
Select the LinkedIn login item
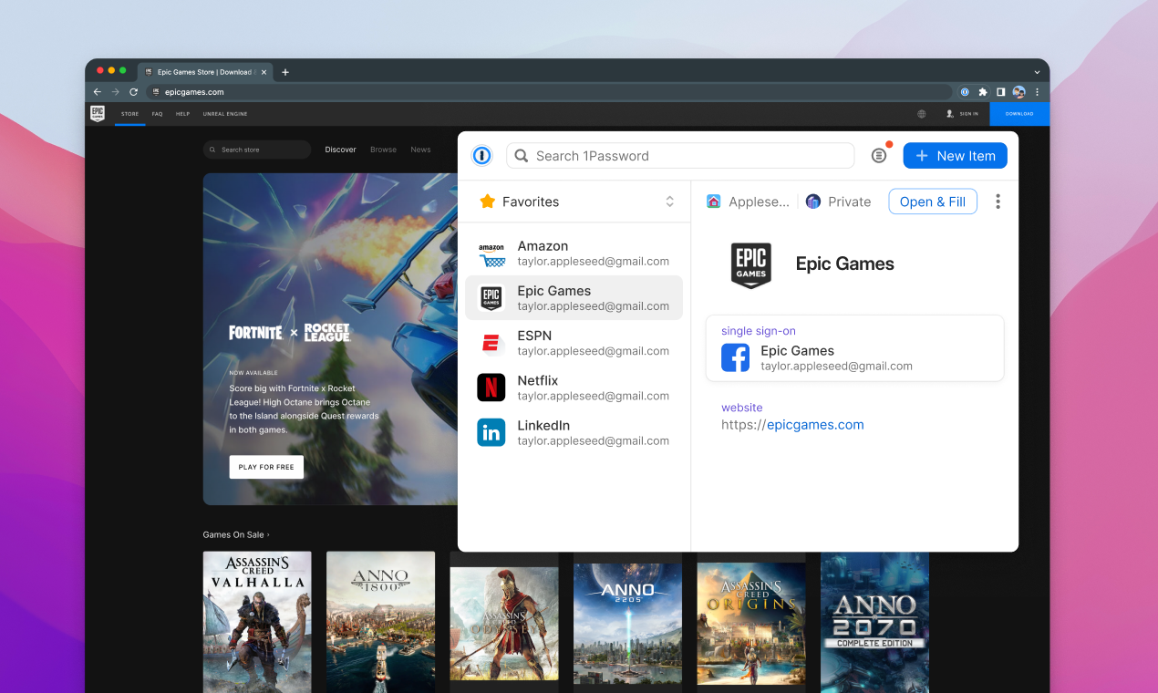point(574,432)
